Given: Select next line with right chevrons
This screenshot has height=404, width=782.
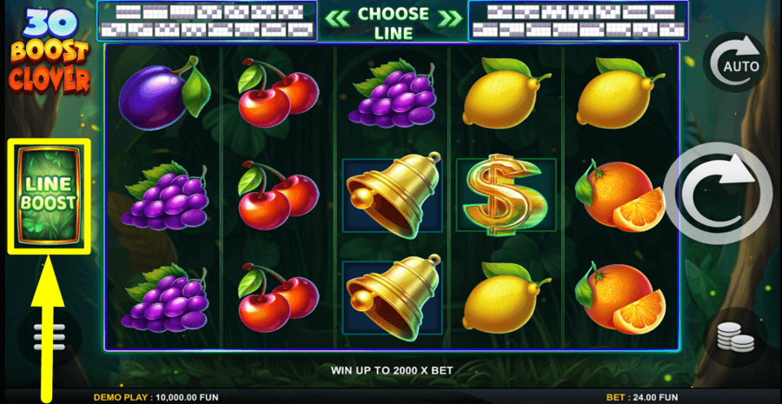Looking at the screenshot, I should point(450,19).
